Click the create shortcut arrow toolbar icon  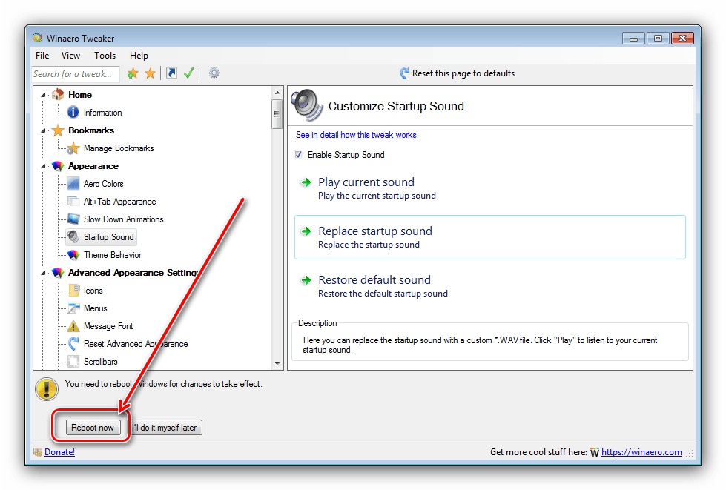(x=171, y=73)
